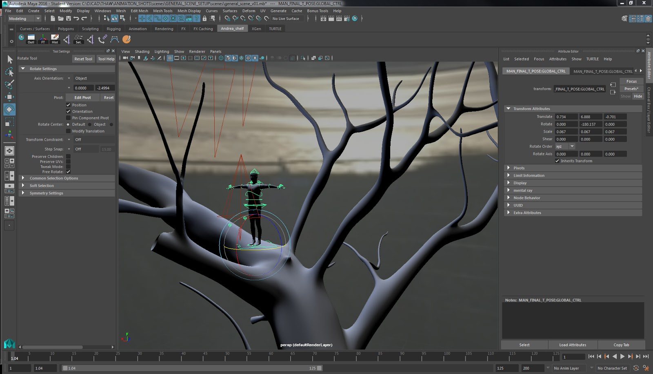Viewport: 653px width, 374px height.
Task: Click the Reset Tool button
Action: click(x=83, y=59)
